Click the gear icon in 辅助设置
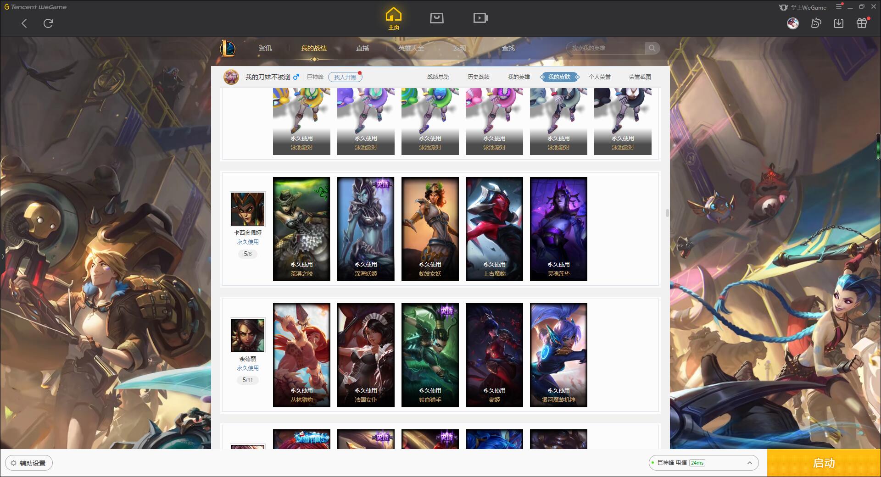The width and height of the screenshot is (881, 477). pyautogui.click(x=13, y=463)
